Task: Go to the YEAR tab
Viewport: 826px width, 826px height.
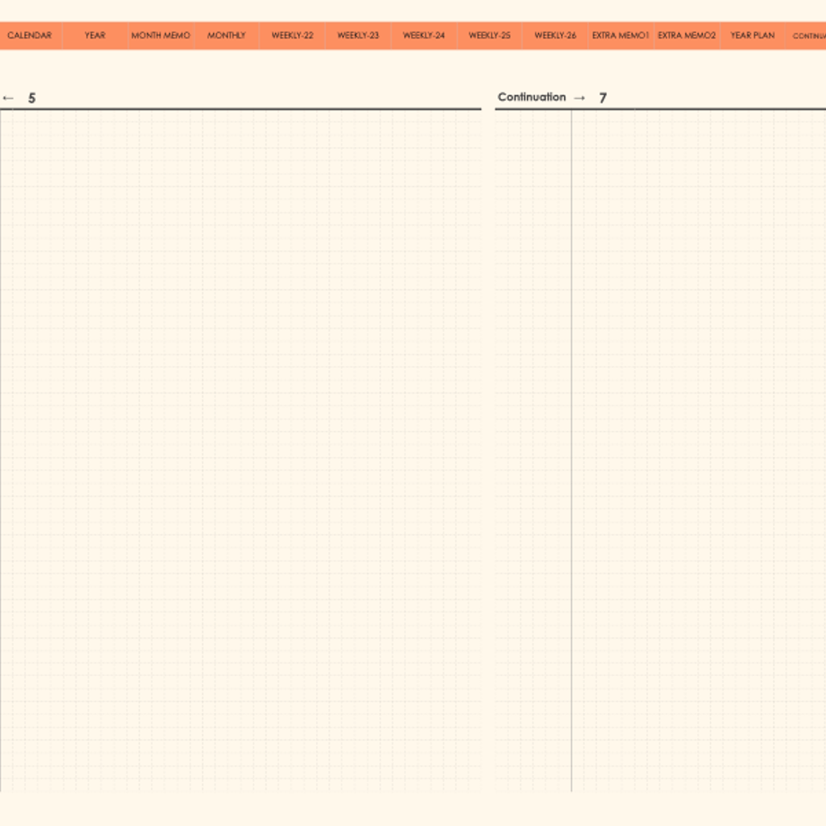Action: point(95,35)
